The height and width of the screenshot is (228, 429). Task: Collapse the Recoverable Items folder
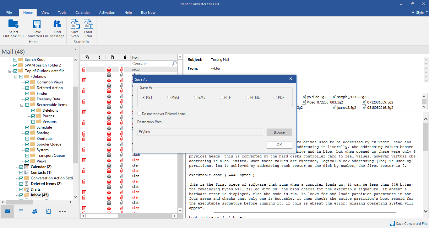(21, 104)
